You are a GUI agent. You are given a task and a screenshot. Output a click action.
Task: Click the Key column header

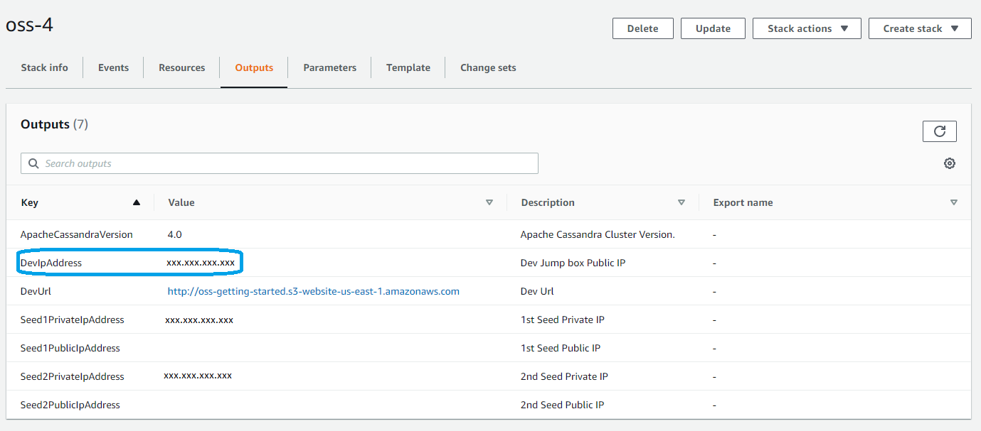point(29,202)
